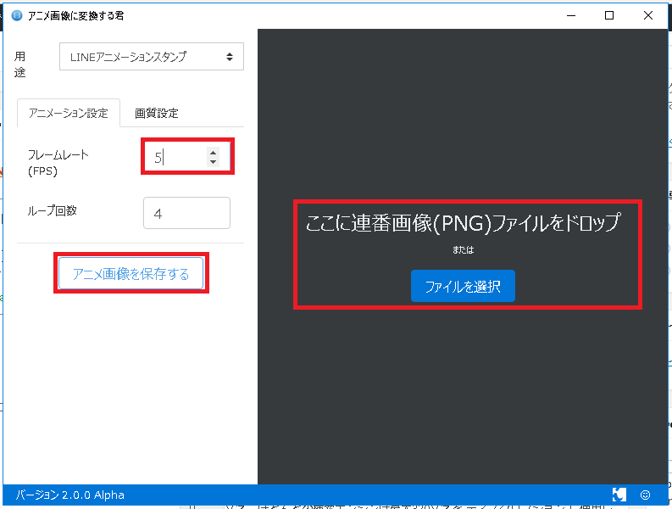
Task: Click the app icon in title bar
Action: click(17, 16)
